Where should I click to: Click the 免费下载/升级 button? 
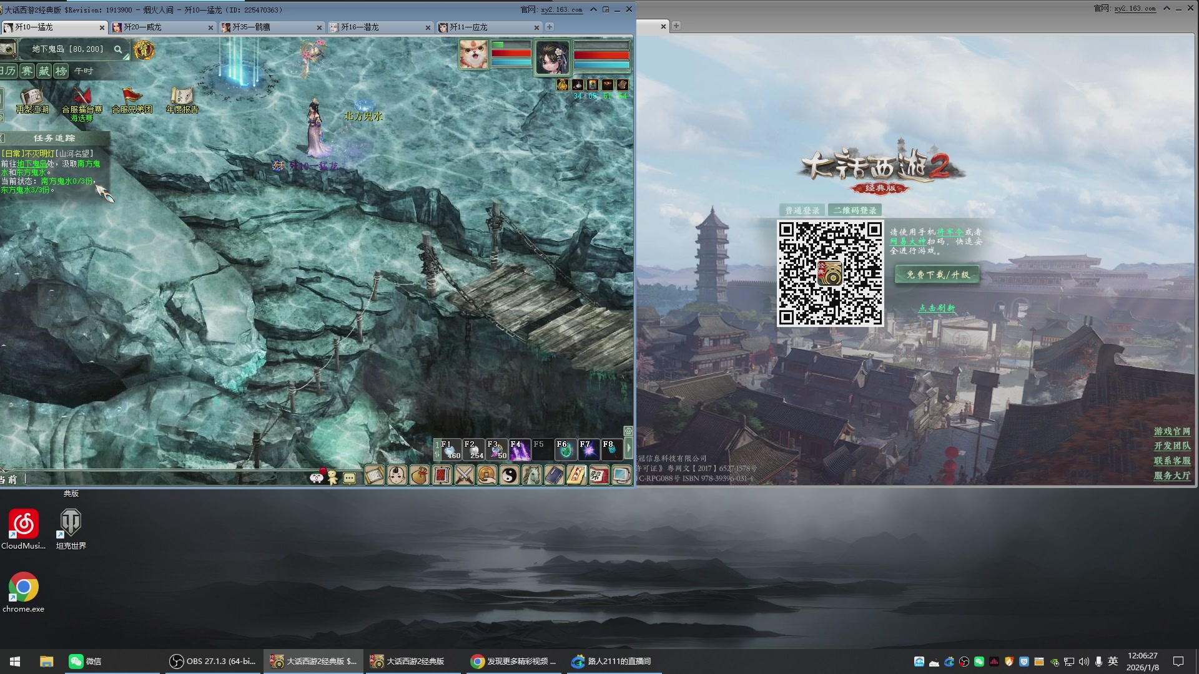pyautogui.click(x=937, y=275)
